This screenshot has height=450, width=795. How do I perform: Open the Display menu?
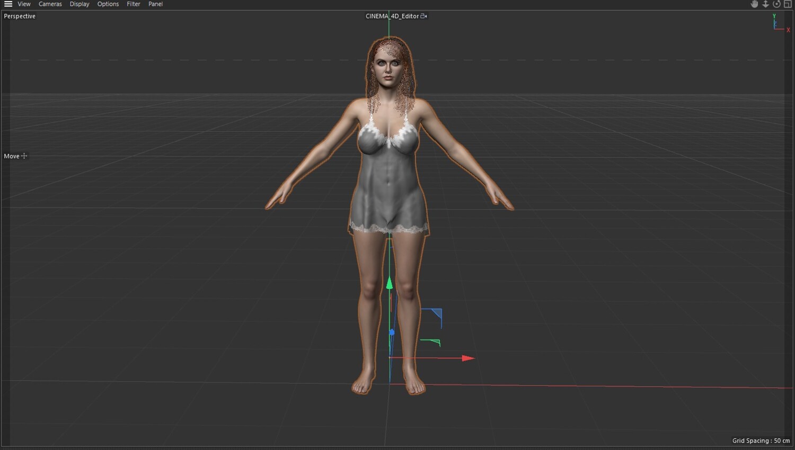click(x=79, y=4)
